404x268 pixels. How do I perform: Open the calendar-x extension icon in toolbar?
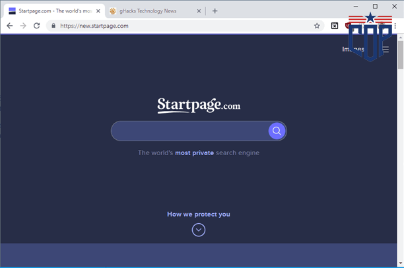coord(335,26)
